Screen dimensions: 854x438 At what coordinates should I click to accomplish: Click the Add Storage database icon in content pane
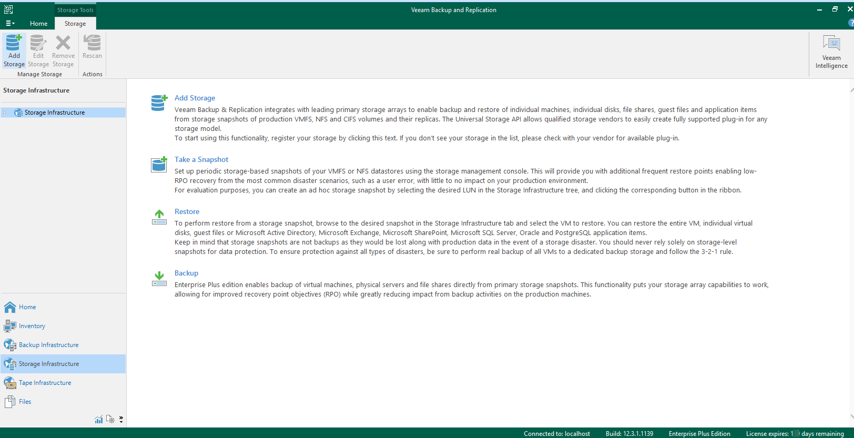(x=159, y=103)
